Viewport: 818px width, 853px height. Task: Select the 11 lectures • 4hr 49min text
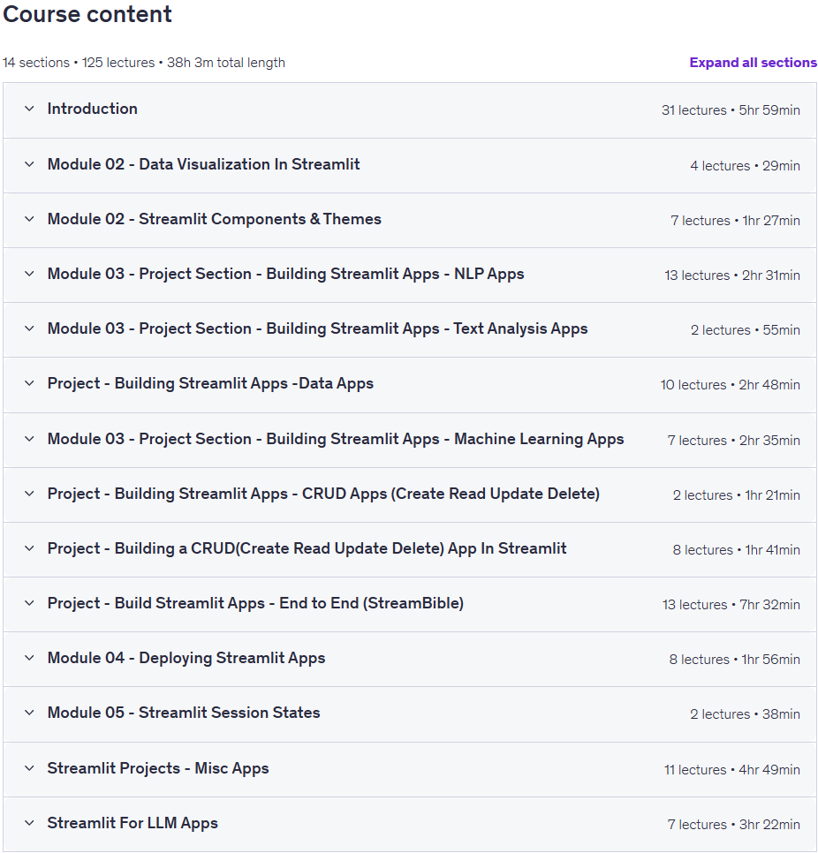coord(732,770)
